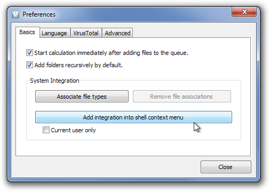Select the VirusTotal tab
The height and width of the screenshot is (192, 270).
86,33
